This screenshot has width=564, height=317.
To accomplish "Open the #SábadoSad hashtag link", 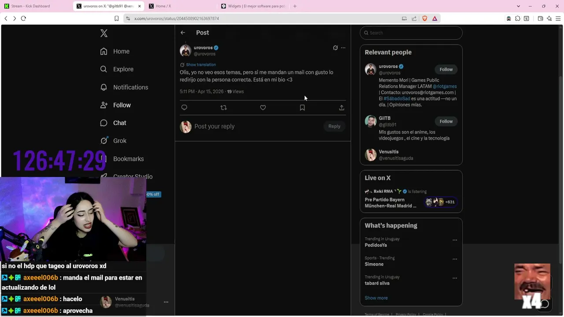I will click(397, 99).
